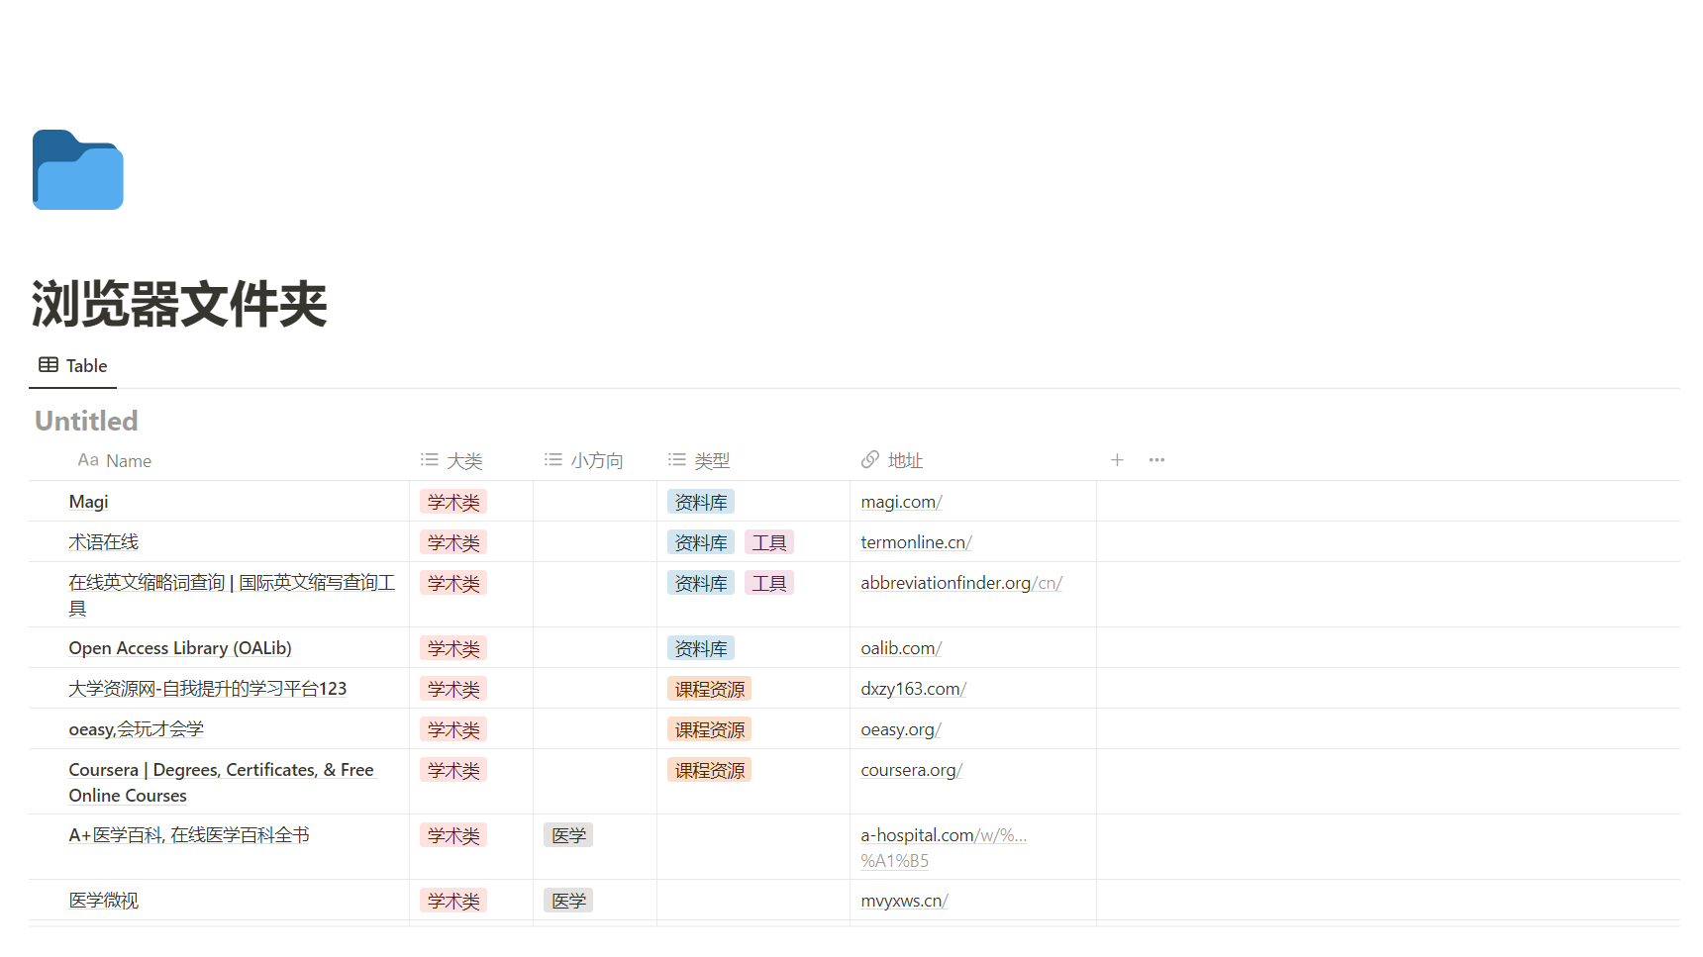Open the 大学资源网 row page
This screenshot has width=1703, height=957.
click(207, 689)
